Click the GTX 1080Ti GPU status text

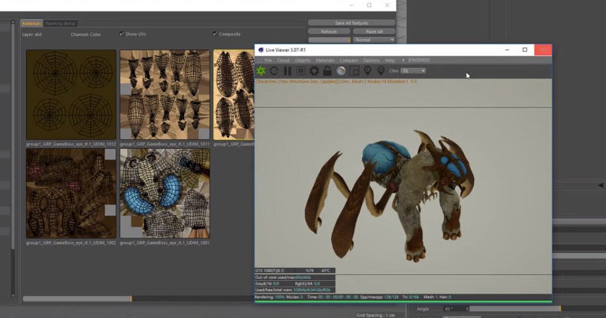[270, 271]
